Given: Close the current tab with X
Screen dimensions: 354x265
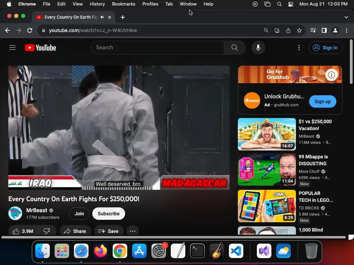Looking at the screenshot, I should (110, 17).
